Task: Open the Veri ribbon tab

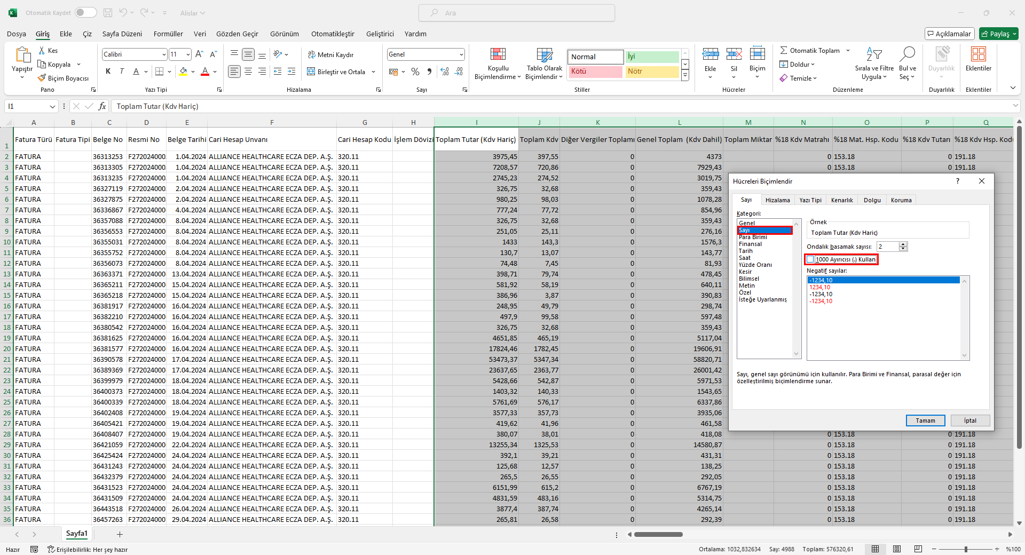Action: (x=200, y=34)
